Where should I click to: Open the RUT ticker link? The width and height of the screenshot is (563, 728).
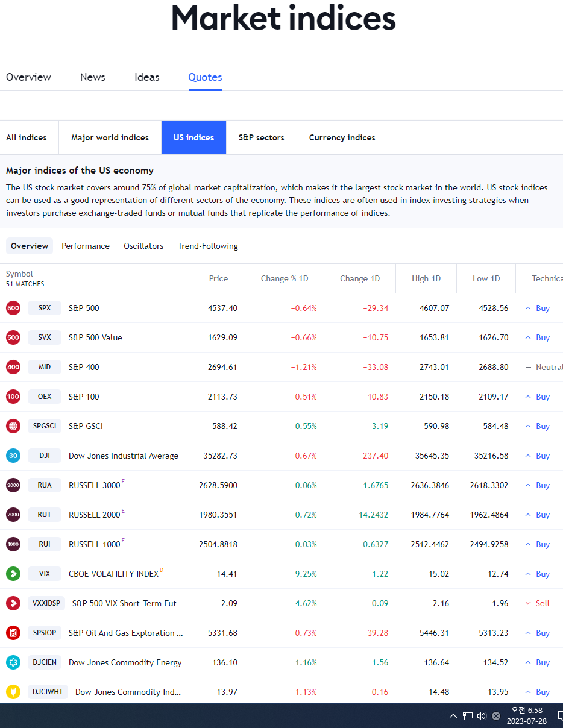(45, 515)
